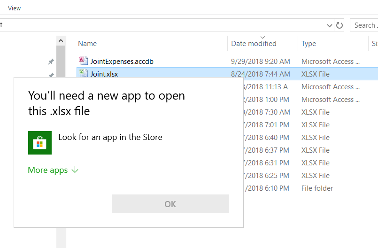Click the Microsoft Store icon in dialog
This screenshot has width=378, height=248.
[40, 143]
